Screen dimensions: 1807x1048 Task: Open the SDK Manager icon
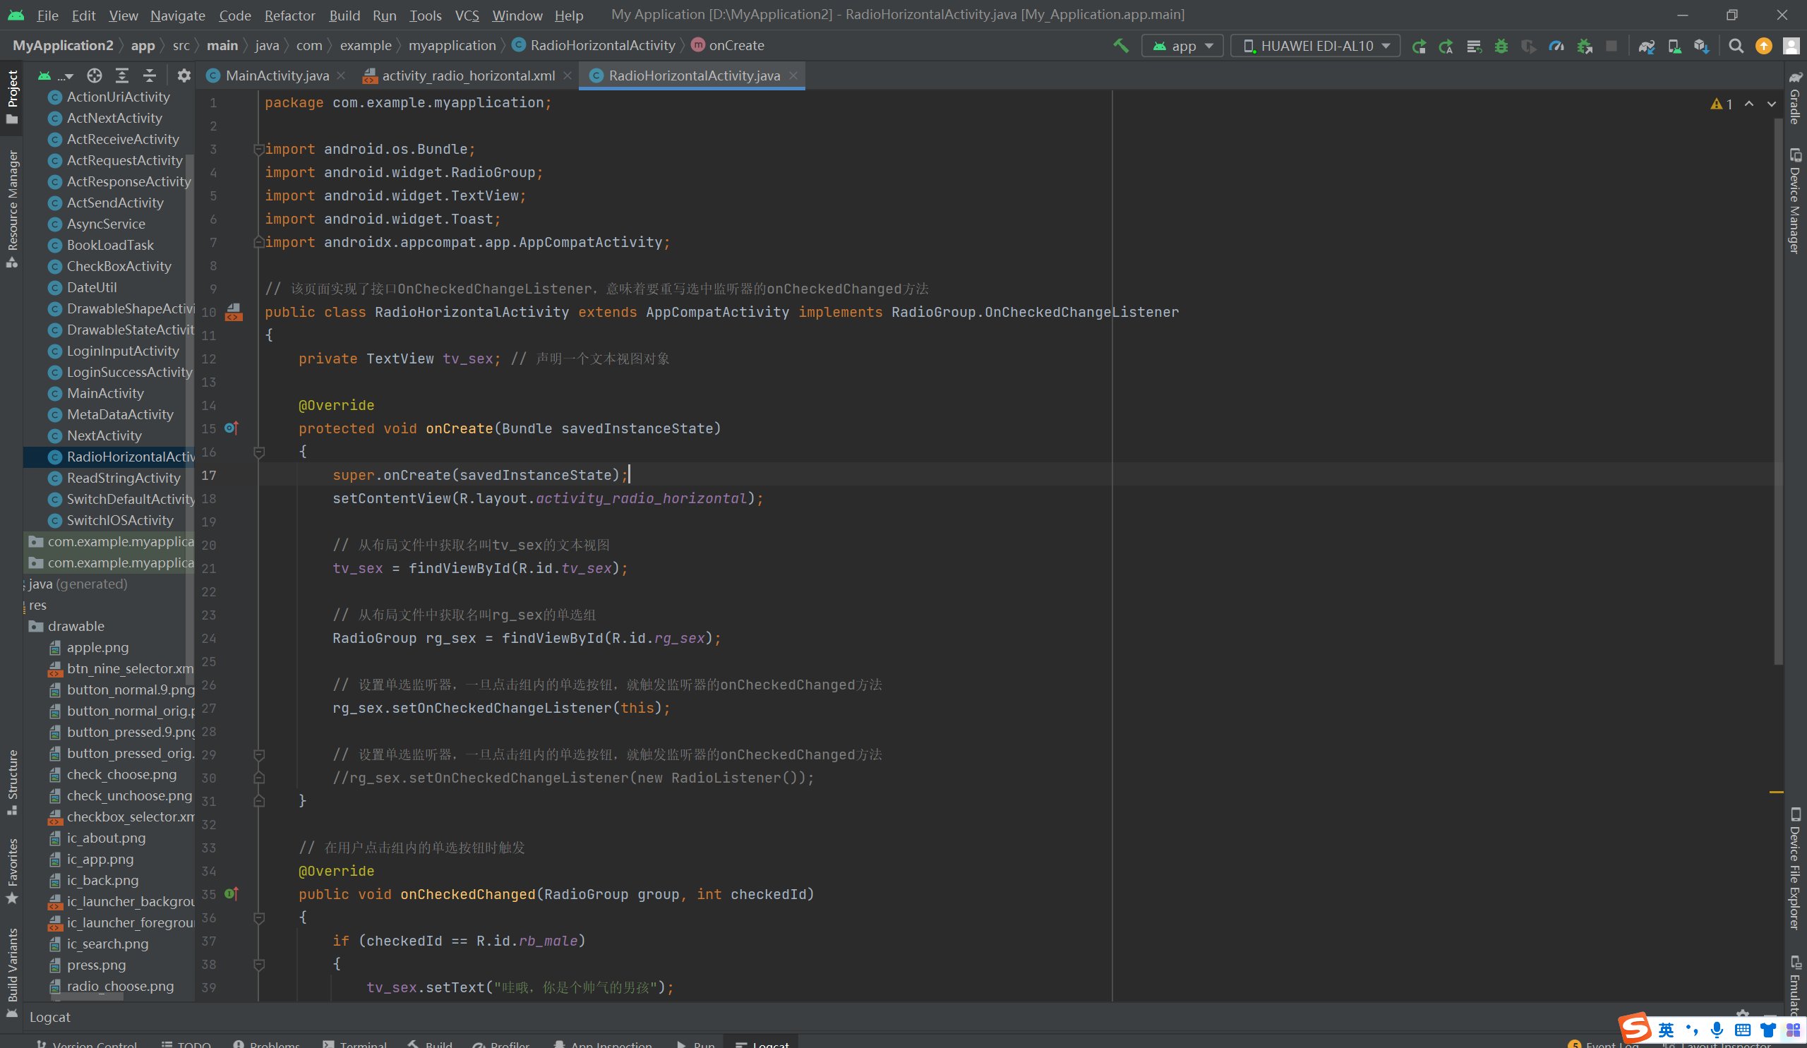coord(1701,46)
